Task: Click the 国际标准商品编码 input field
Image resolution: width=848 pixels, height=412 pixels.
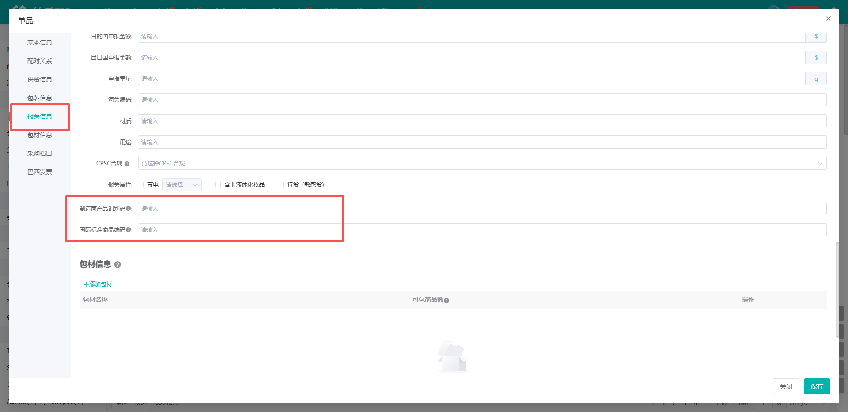Action: click(x=482, y=230)
